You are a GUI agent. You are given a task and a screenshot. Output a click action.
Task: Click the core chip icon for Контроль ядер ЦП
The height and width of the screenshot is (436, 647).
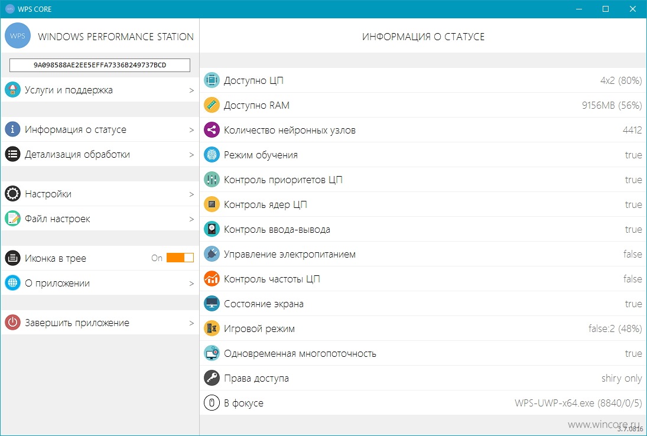tap(212, 204)
